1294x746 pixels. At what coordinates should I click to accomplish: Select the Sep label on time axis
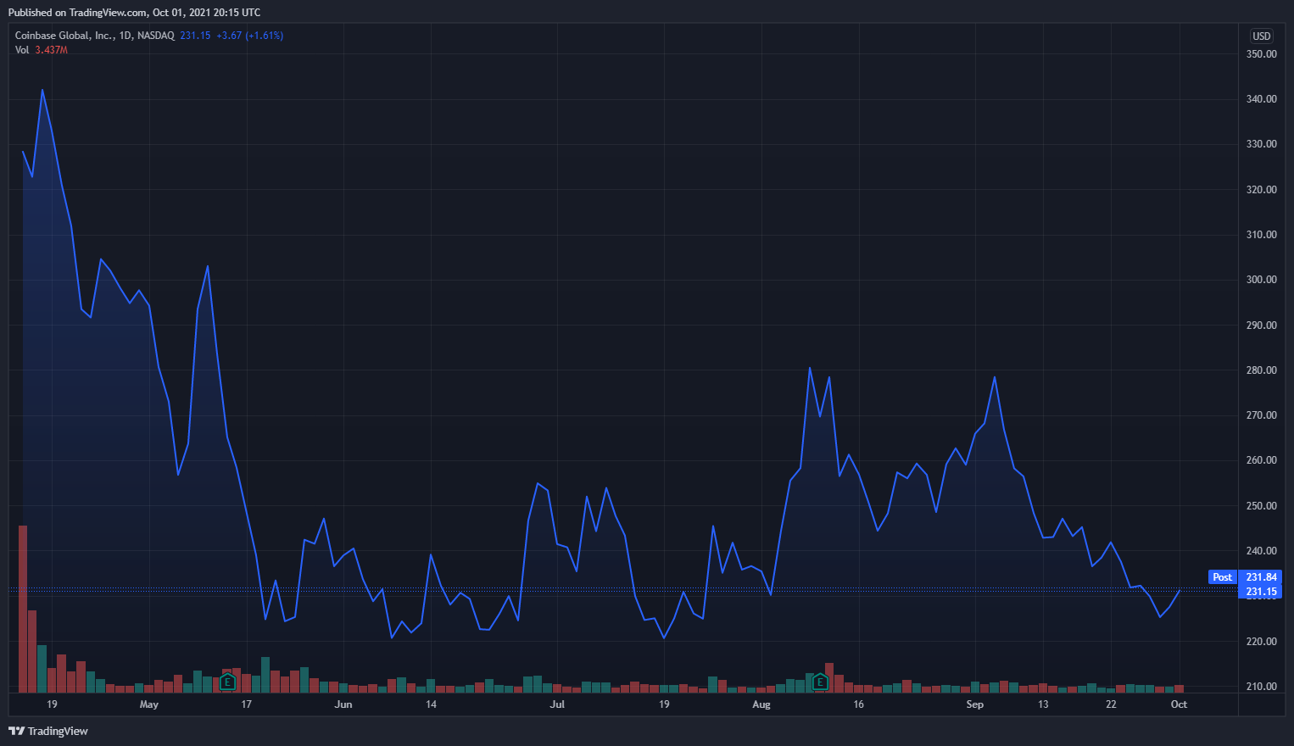click(x=975, y=704)
